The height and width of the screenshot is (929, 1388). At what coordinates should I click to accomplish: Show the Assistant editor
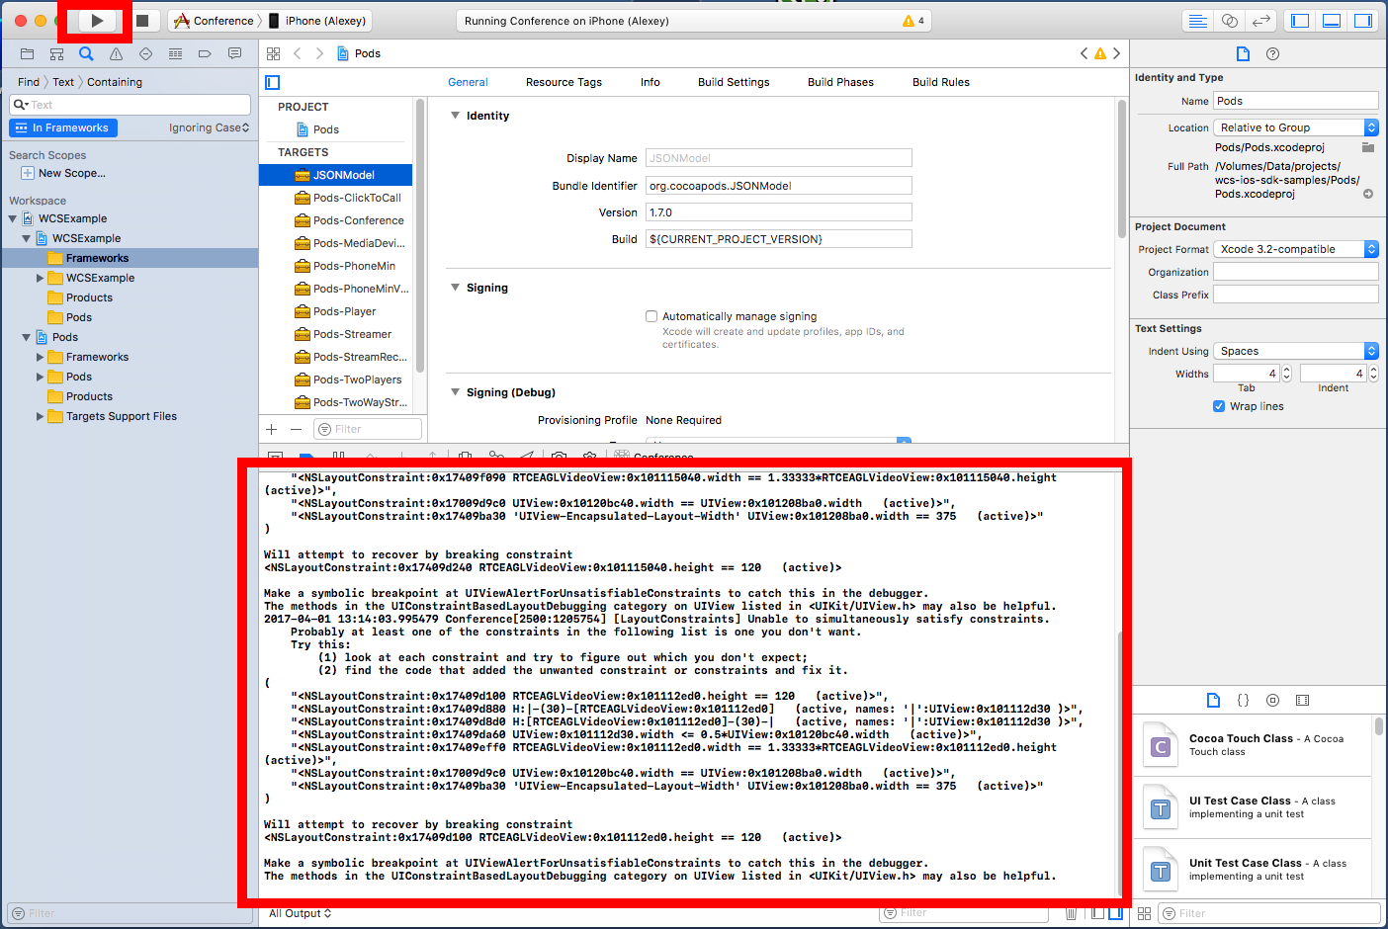point(1229,21)
